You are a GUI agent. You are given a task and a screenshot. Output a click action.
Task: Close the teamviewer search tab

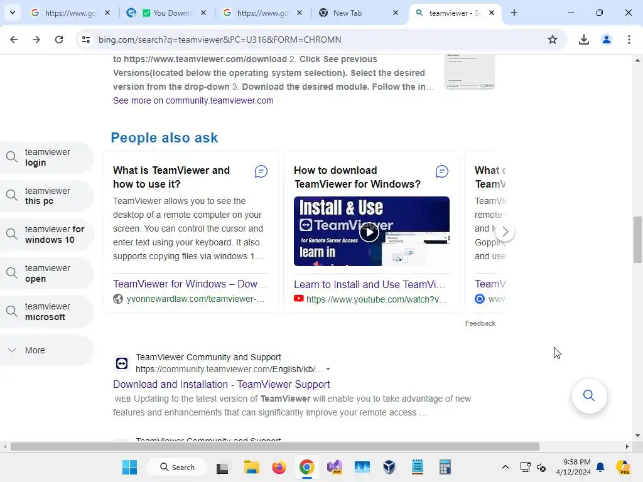(x=492, y=13)
